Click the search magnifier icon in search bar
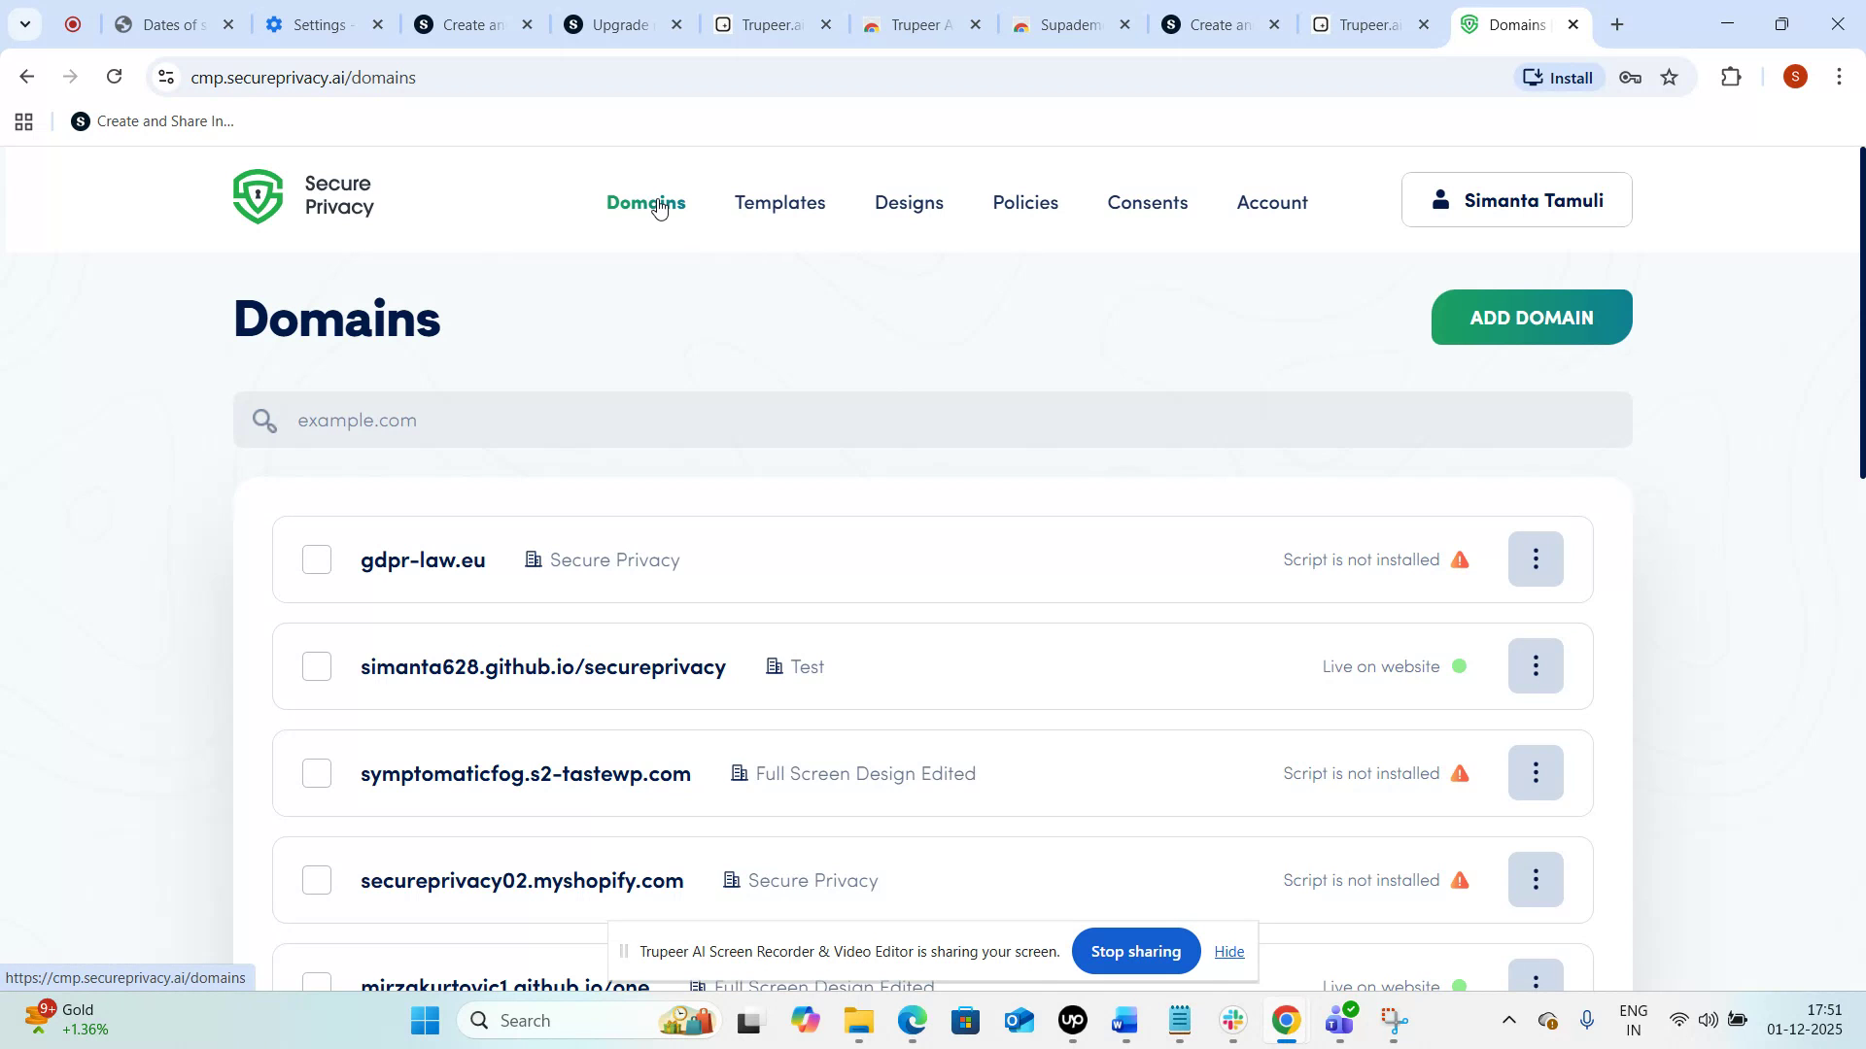The width and height of the screenshot is (1866, 1049). [264, 420]
